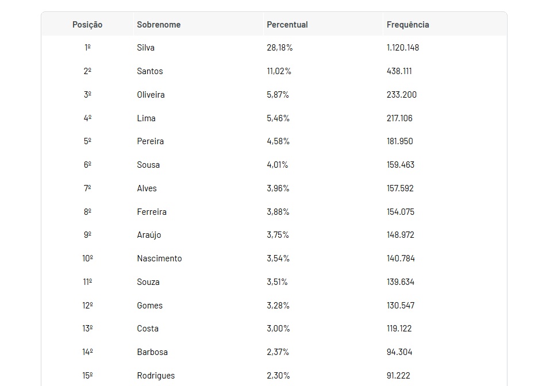
Task: Click the Frequência column header
Action: click(408, 25)
